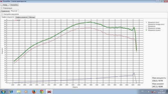
Task: Open the media player taskbar icon
Action: click(26, 92)
